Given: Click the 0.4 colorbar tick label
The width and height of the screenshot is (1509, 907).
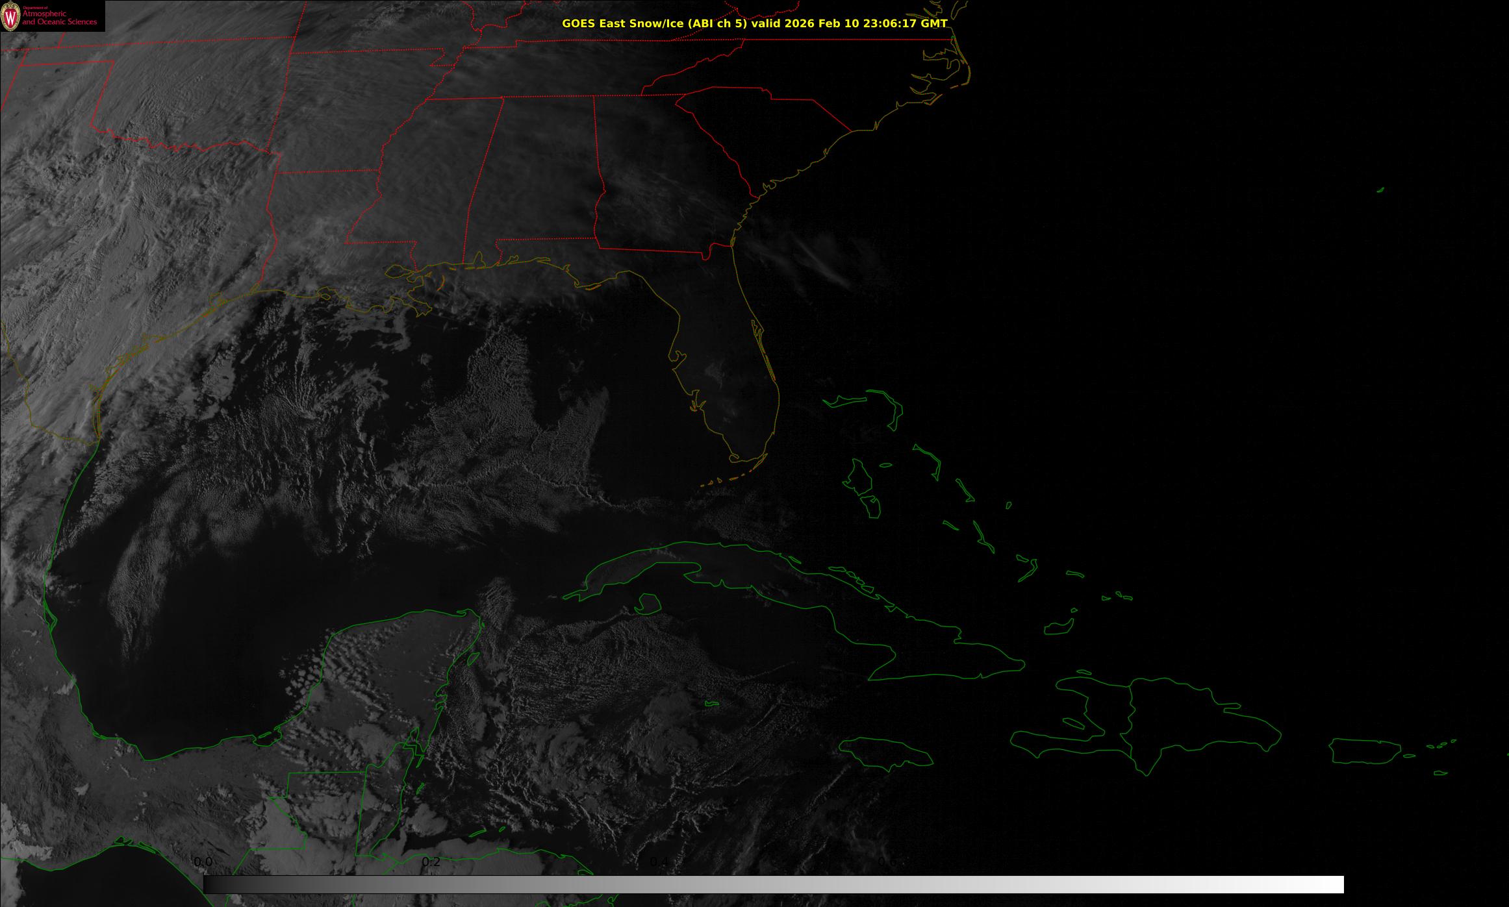Looking at the screenshot, I should pos(659,862).
